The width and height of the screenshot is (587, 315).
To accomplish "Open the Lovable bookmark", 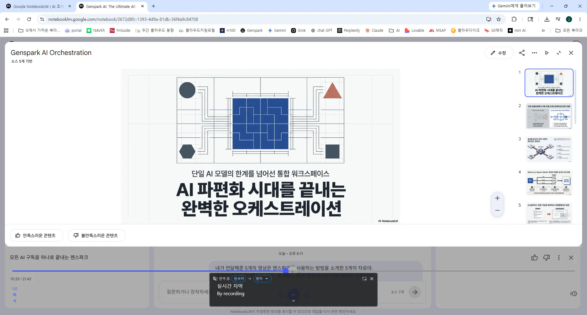I will pyautogui.click(x=414, y=31).
